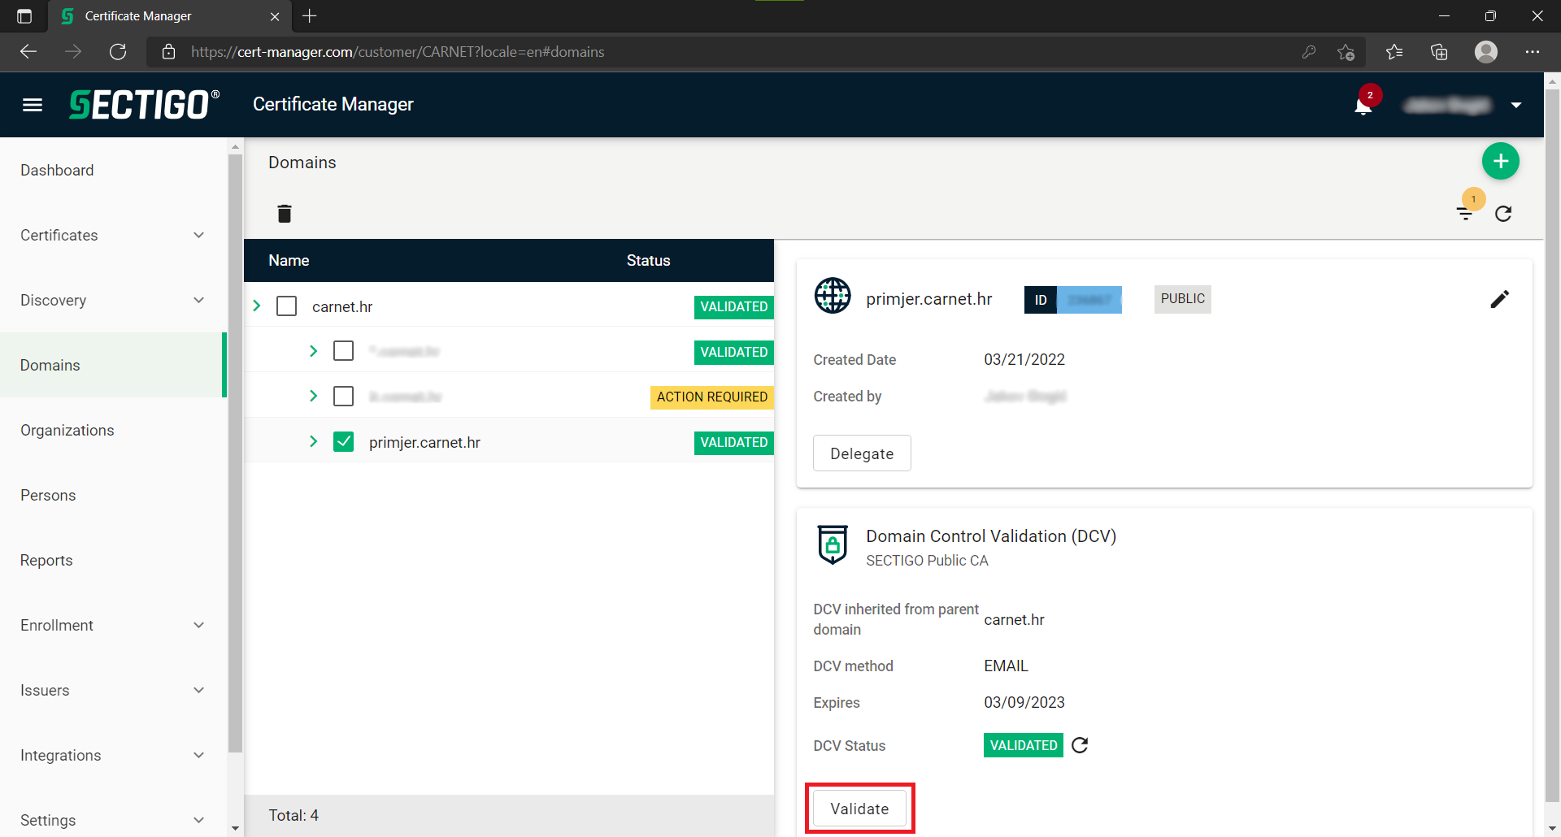The height and width of the screenshot is (837, 1561).
Task: Expand the blurred validated subdomain row
Action: coord(314,351)
